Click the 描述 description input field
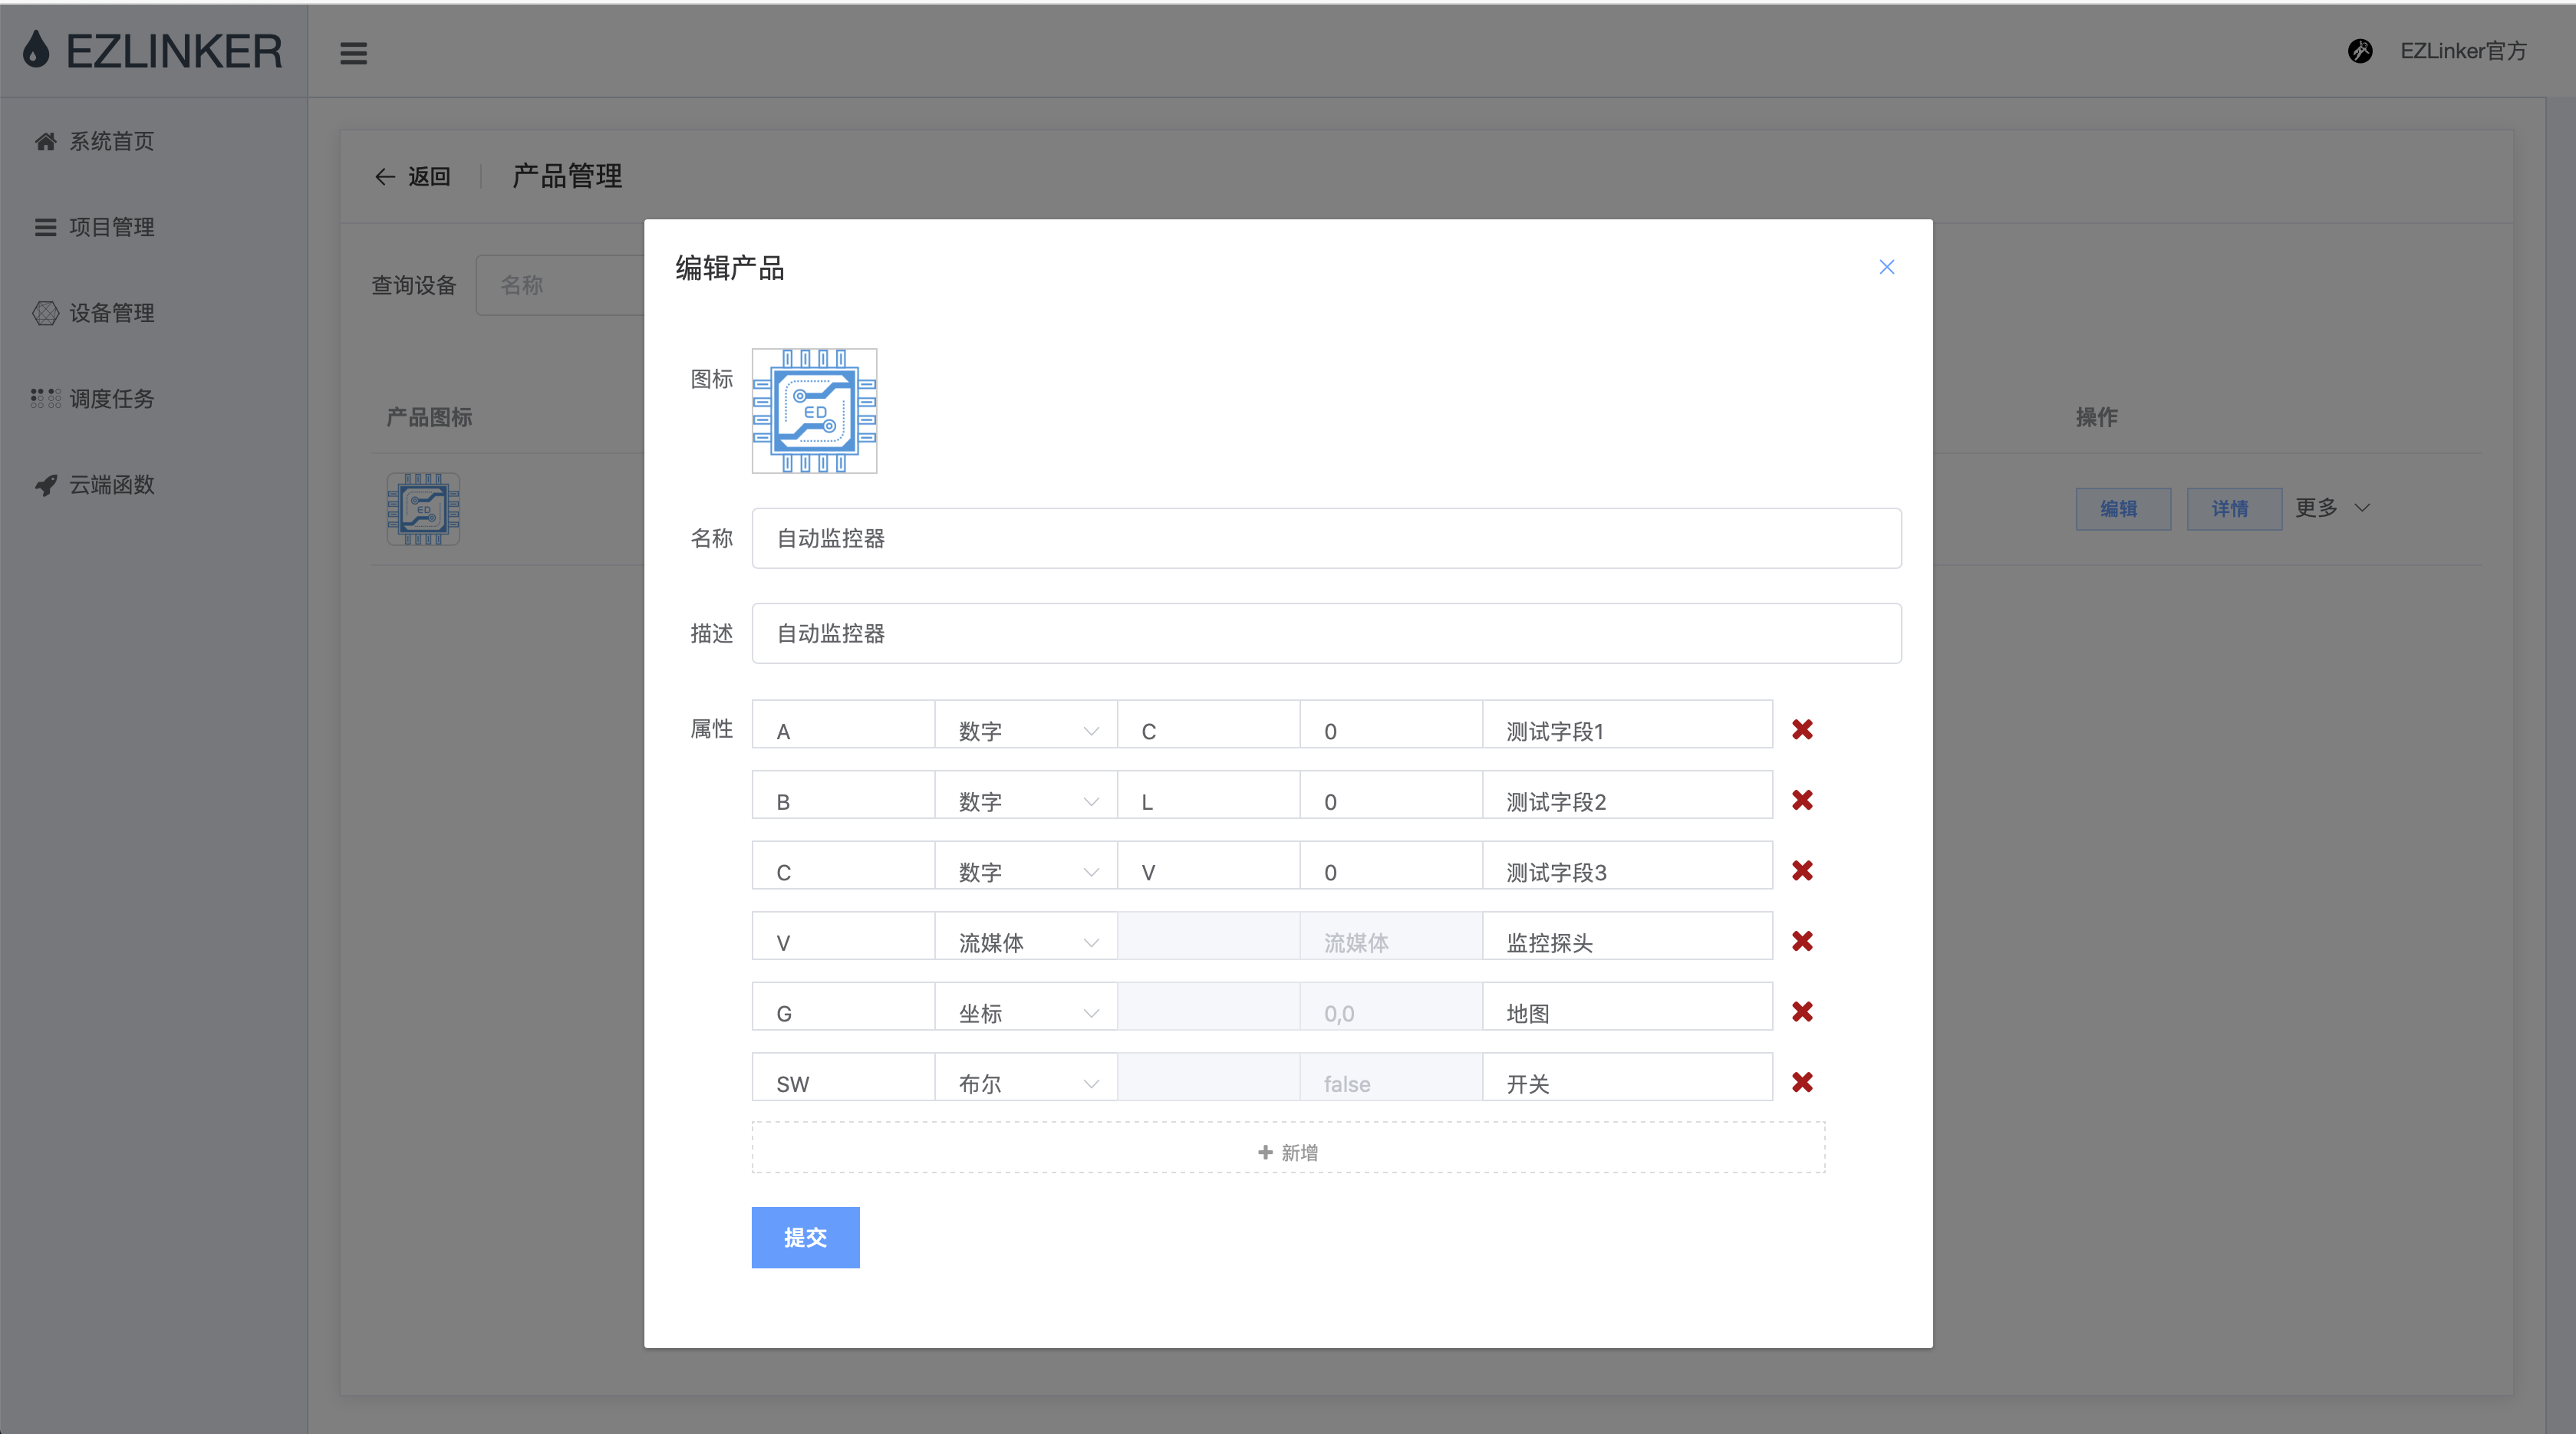Screen dimensions: 2576x1434 click(1326, 633)
